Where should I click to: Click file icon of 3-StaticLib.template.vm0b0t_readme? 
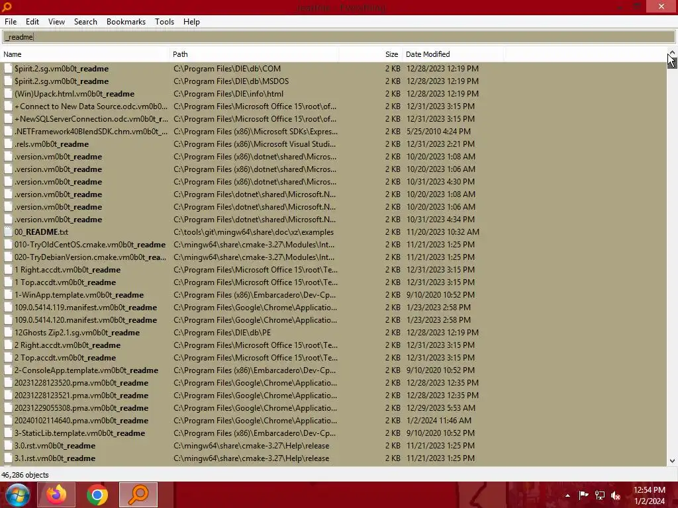[8, 433]
